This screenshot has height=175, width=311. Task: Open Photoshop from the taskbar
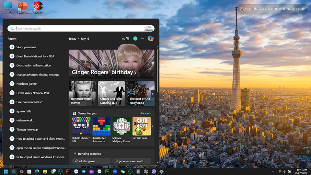[x=61, y=171]
